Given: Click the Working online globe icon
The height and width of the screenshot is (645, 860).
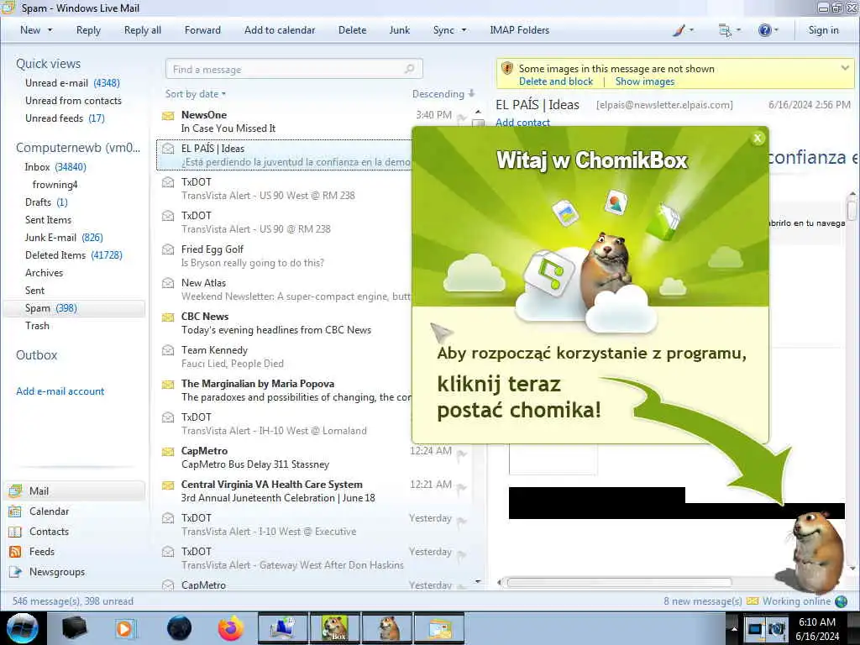Looking at the screenshot, I should 841,601.
